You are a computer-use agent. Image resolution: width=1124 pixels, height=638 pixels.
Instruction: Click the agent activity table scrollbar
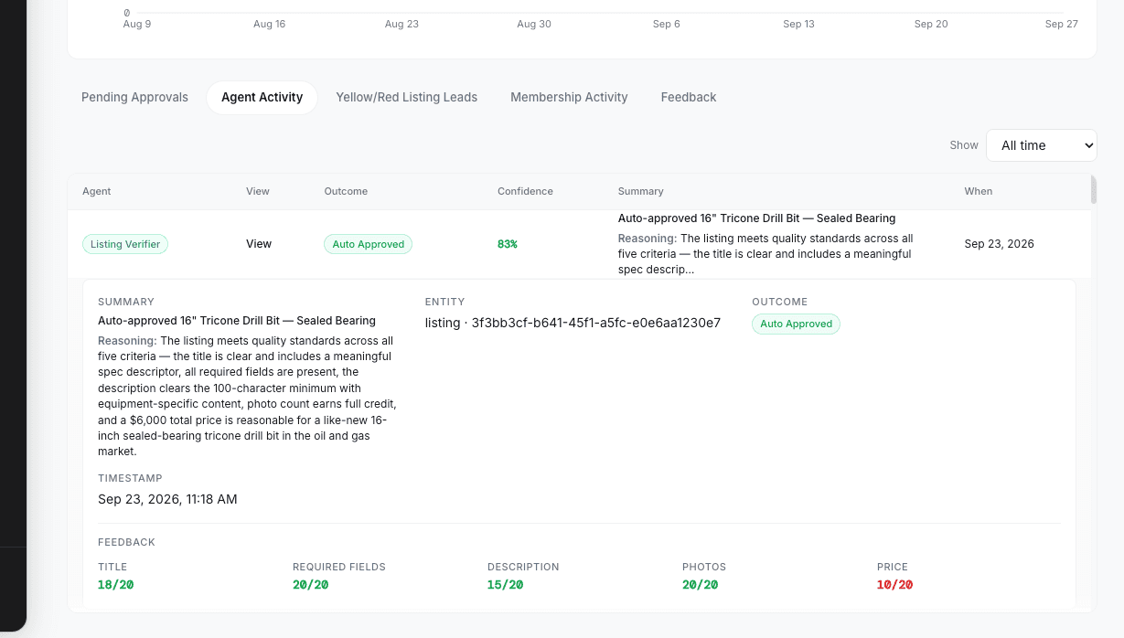point(1093,189)
